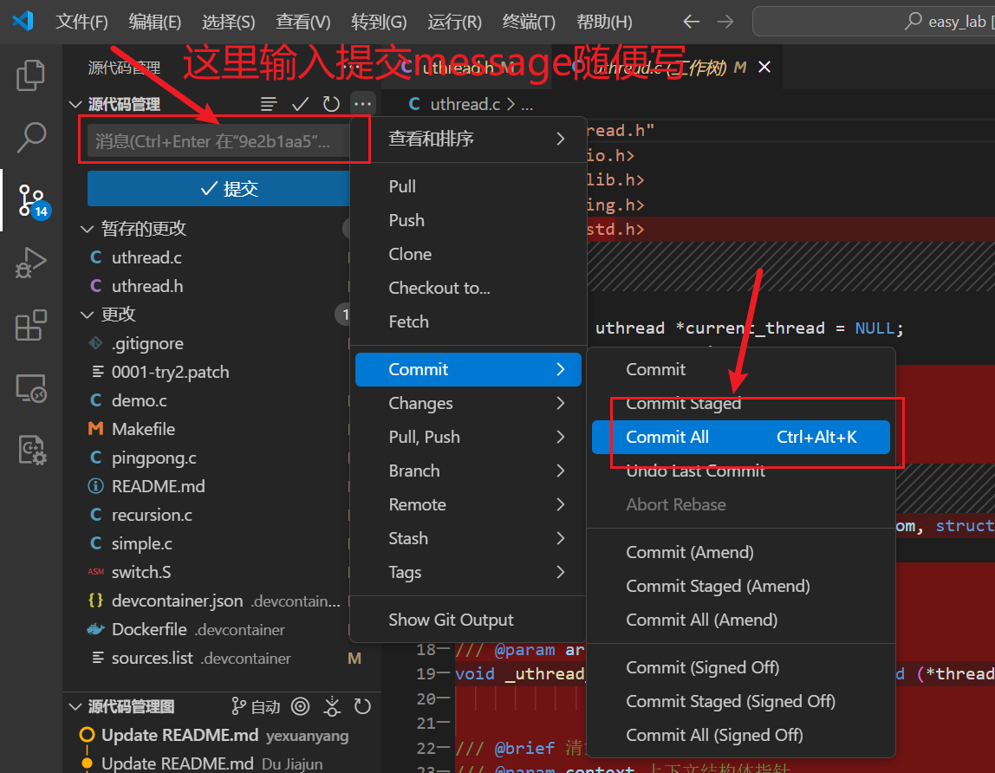Go back with the left arrow navigation
This screenshot has height=773, width=995.
pos(691,22)
